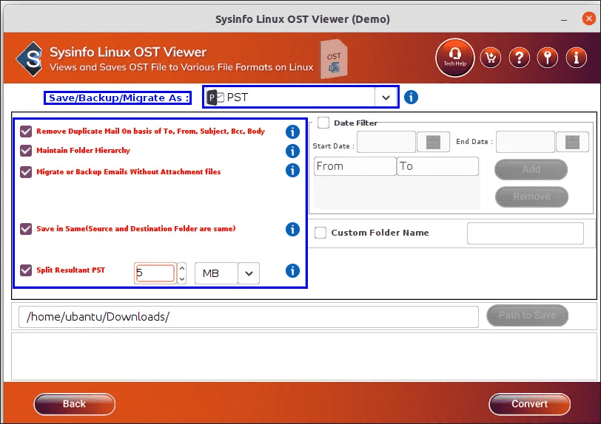This screenshot has height=424, width=601.
Task: Uncheck Maintain Folder Hierarchy
Action: 26,151
